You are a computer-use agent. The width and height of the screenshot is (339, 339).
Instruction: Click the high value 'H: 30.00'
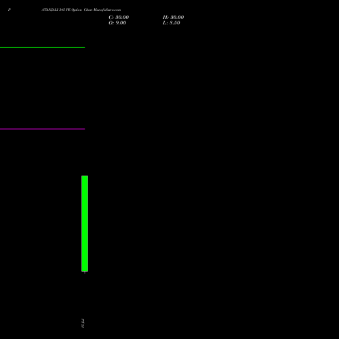coord(173,18)
